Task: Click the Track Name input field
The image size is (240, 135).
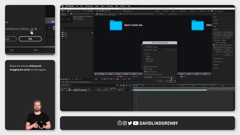Action: pos(164,47)
